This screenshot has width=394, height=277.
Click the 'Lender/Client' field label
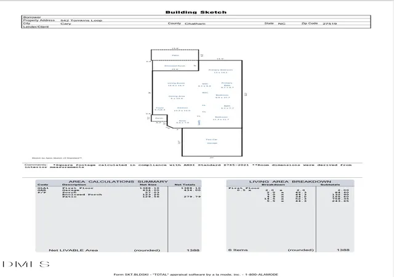click(x=36, y=26)
